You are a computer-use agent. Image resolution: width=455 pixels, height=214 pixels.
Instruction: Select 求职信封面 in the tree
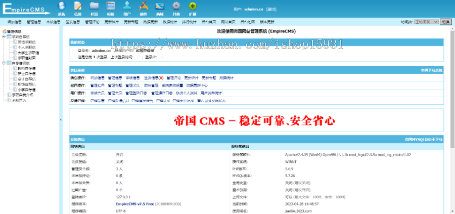26,58
